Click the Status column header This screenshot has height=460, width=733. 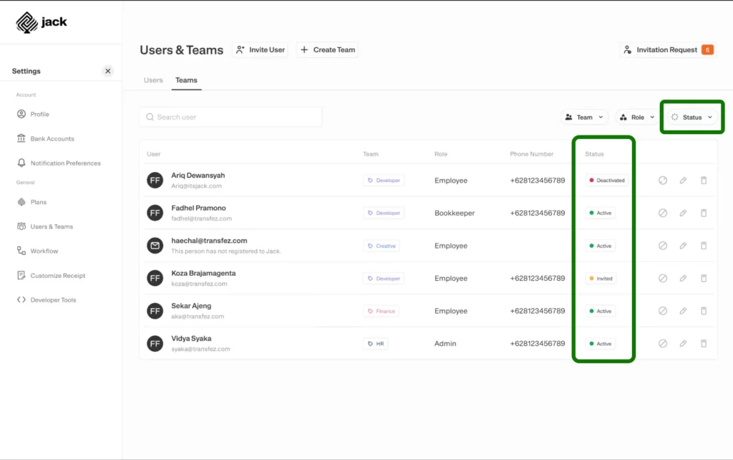click(594, 154)
